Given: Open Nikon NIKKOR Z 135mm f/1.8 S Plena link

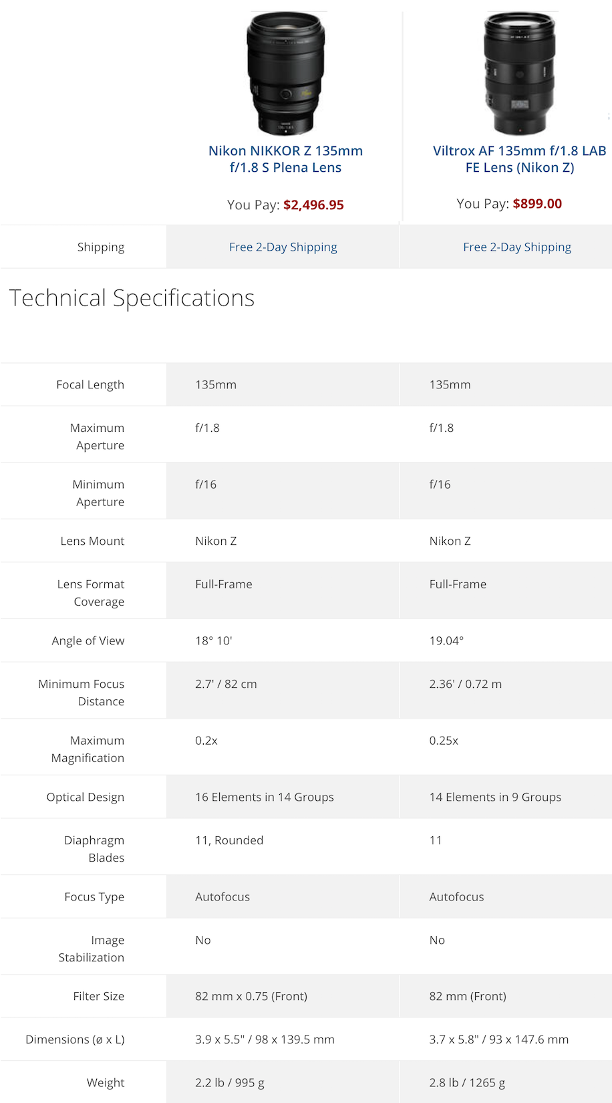Looking at the screenshot, I should click(x=285, y=159).
